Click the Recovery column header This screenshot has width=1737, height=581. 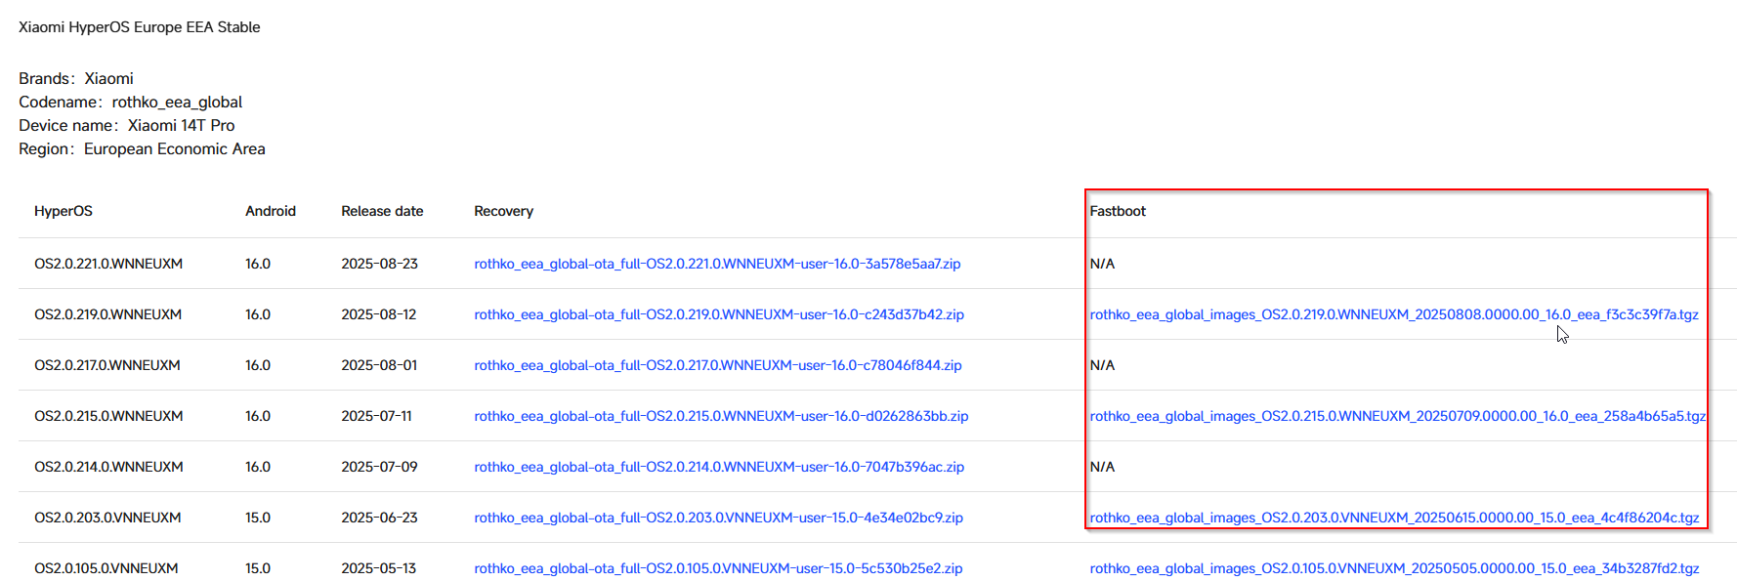tap(503, 211)
